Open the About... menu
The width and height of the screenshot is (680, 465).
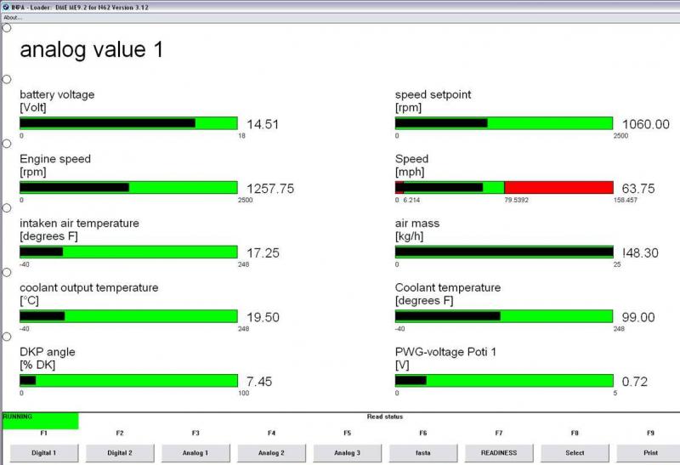(x=13, y=16)
